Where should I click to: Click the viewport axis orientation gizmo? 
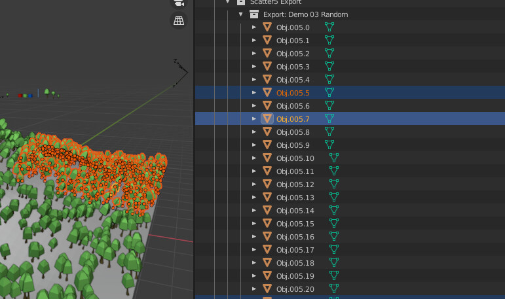180,73
